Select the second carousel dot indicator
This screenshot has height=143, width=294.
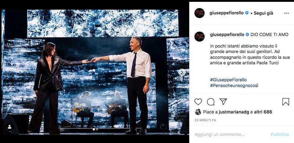tap(97, 129)
